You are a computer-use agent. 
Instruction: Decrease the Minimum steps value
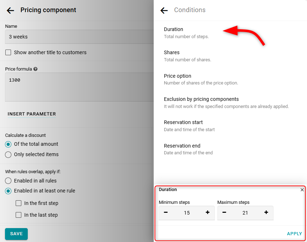coord(166,213)
